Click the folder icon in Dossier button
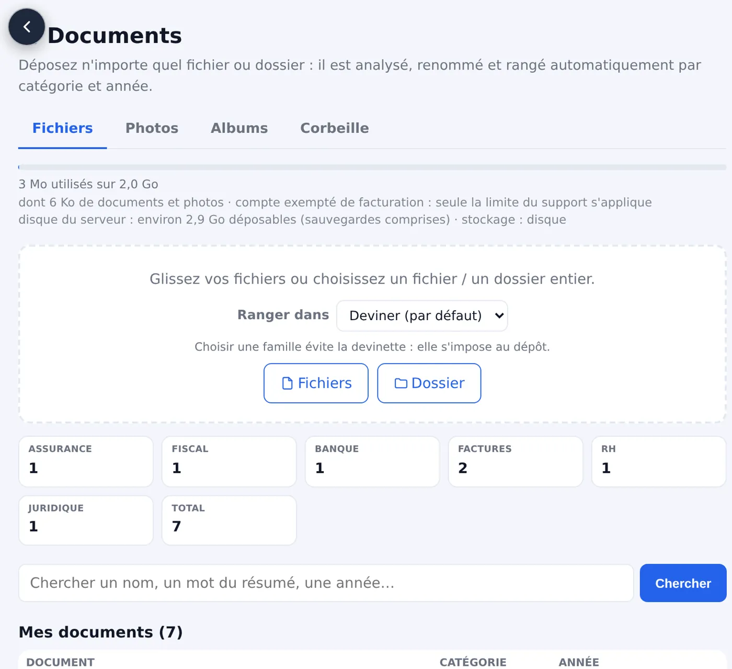 click(x=401, y=383)
